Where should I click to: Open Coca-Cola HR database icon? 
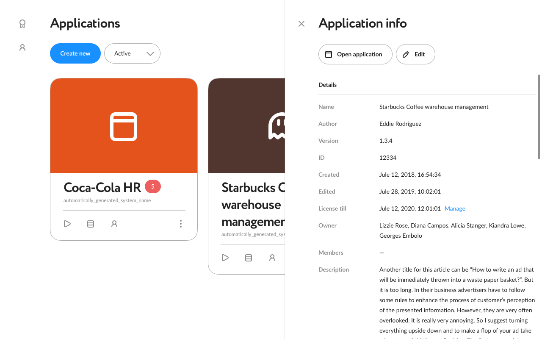click(x=91, y=224)
